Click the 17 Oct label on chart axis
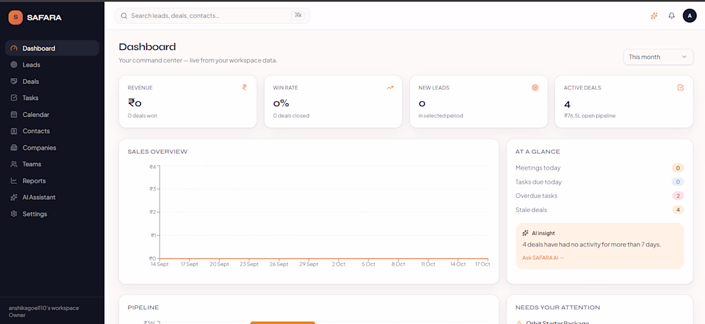 point(483,264)
